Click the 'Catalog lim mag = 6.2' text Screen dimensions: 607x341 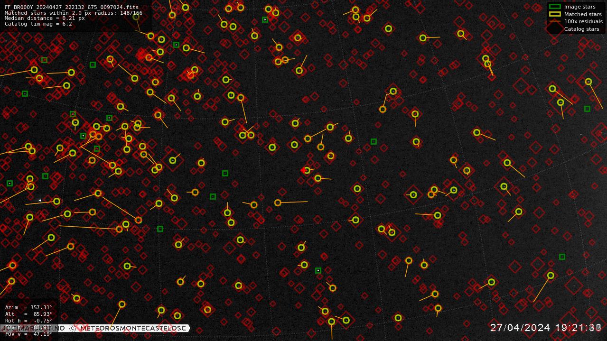(x=38, y=24)
